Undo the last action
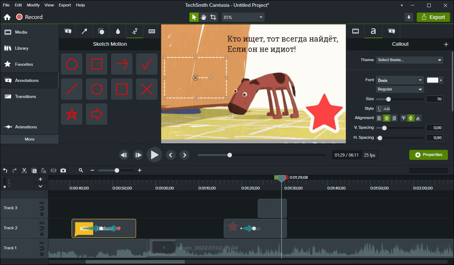This screenshot has height=265, width=454. (5, 171)
